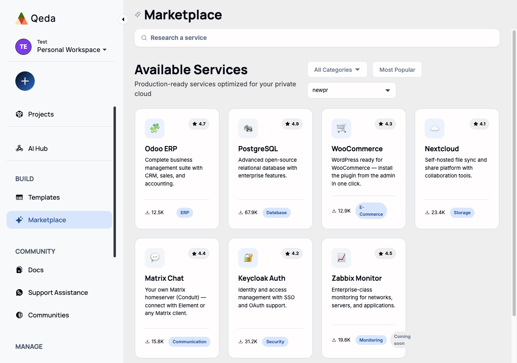Open the Keycloak Auth card title
Viewport: 517px width, 363px height.
(262, 278)
